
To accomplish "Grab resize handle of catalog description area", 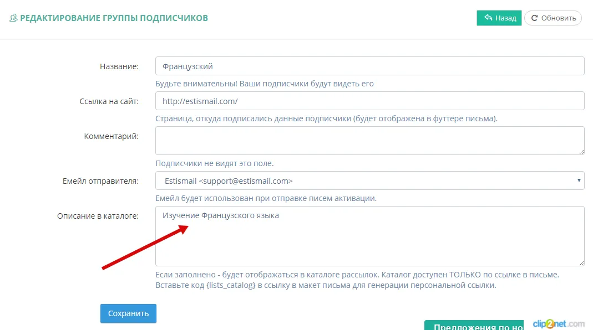I will [581, 262].
